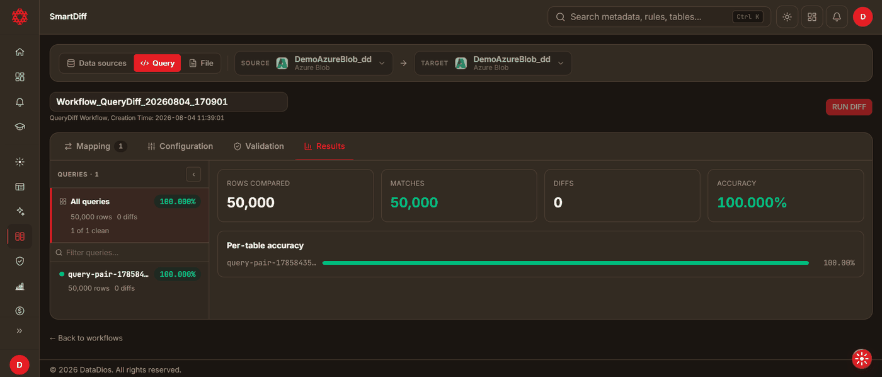
Task: Select the active SmartDiff icon in the sidebar
Action: (x=20, y=236)
